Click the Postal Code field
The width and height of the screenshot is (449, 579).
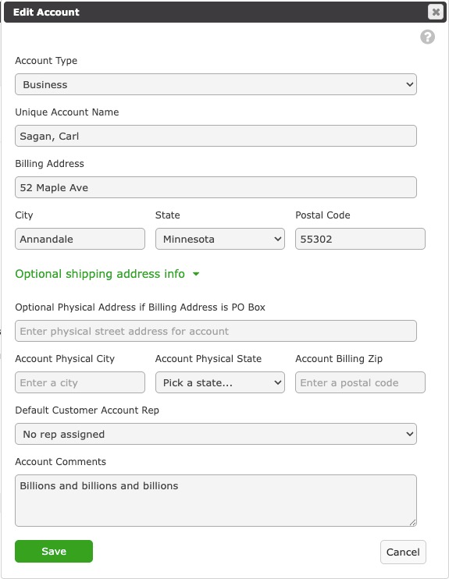click(x=360, y=239)
